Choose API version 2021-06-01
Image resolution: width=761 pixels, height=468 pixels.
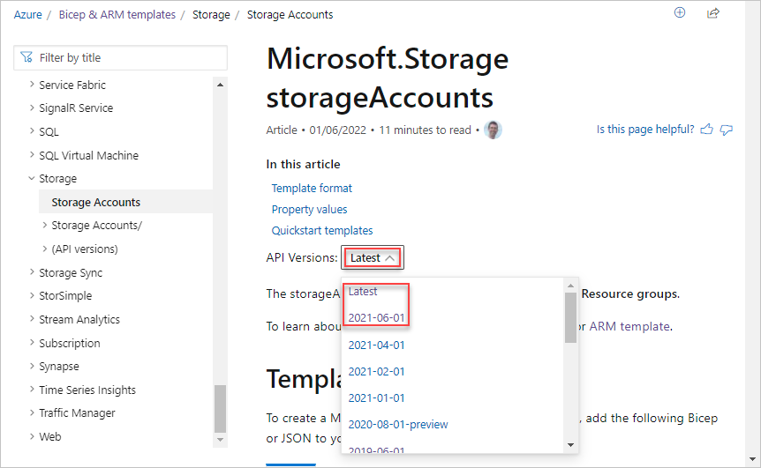[376, 318]
